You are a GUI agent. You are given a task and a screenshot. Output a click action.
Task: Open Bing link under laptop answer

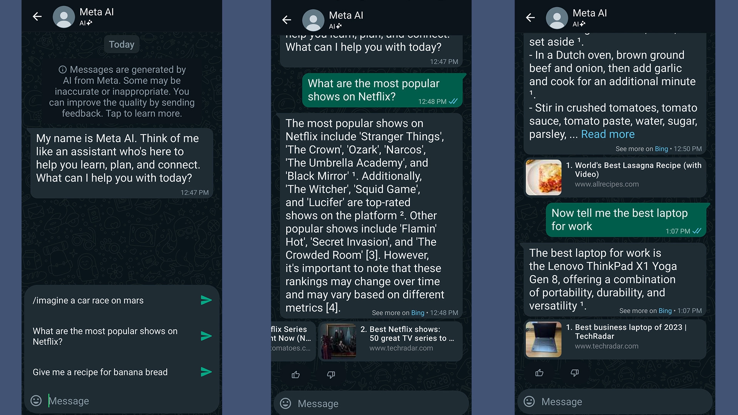[665, 311]
